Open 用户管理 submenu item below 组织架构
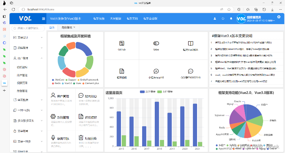The height and width of the screenshot is (153, 285). coord(22,75)
